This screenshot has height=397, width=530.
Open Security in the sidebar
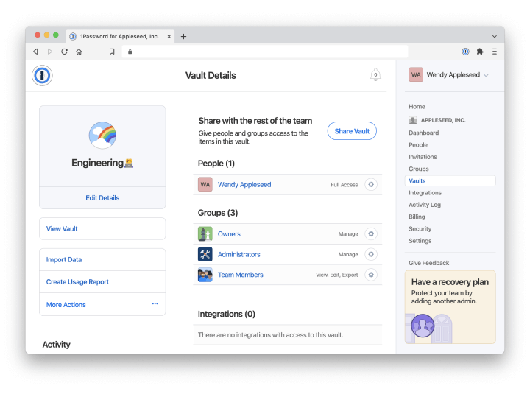coord(420,228)
